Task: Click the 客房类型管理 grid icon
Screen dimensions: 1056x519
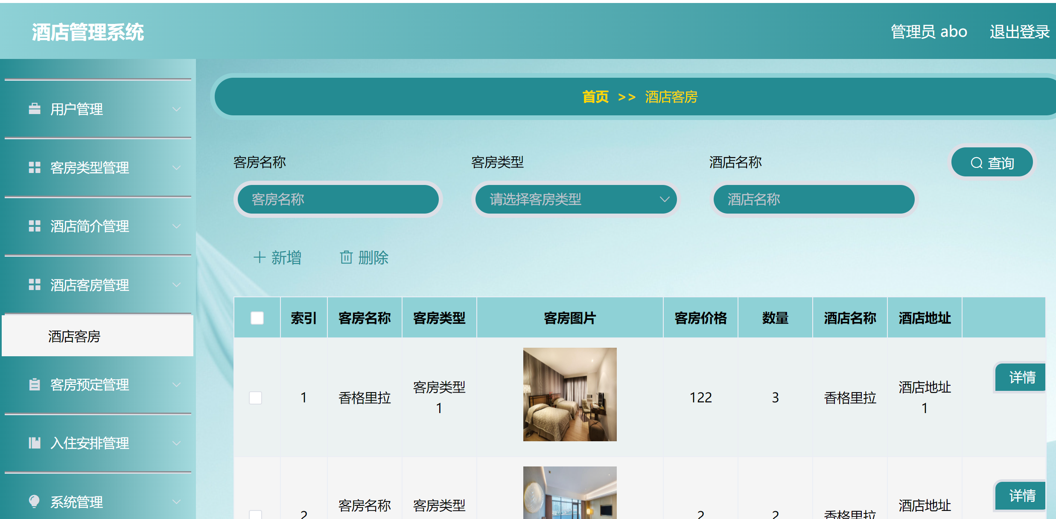Action: [35, 167]
